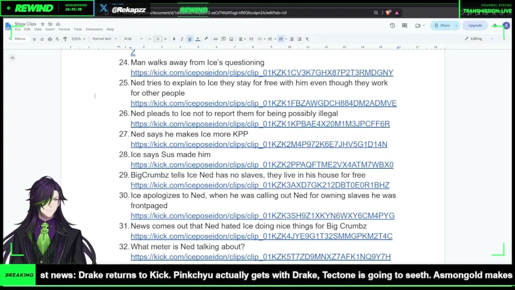This screenshot has height=290, width=515.
Task: Insert a link using chain icon
Action: pyautogui.click(x=216, y=39)
